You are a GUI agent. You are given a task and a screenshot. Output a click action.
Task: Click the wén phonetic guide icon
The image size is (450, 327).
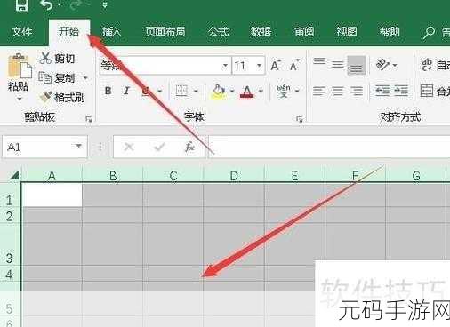point(284,91)
